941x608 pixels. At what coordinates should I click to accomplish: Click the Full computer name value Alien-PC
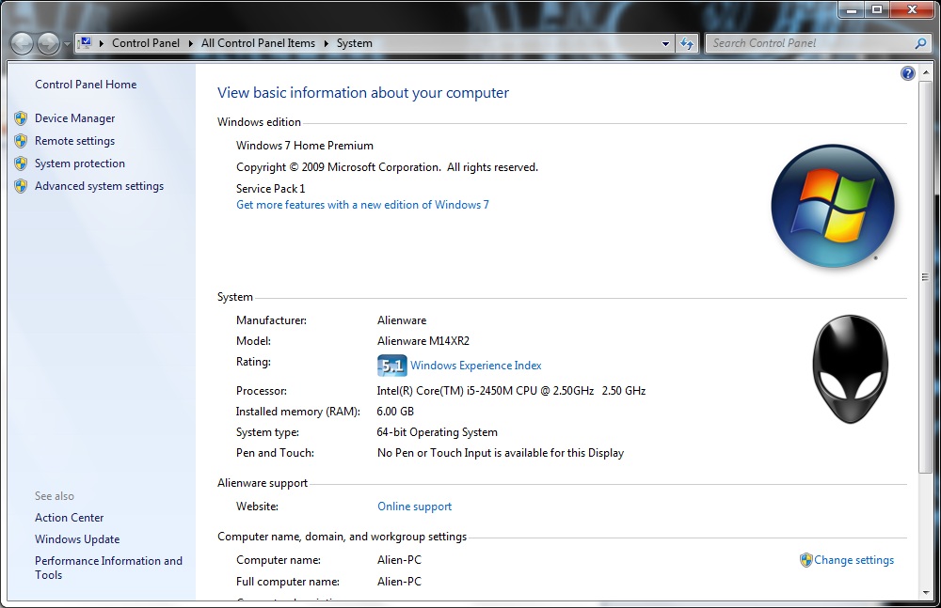pyautogui.click(x=399, y=582)
